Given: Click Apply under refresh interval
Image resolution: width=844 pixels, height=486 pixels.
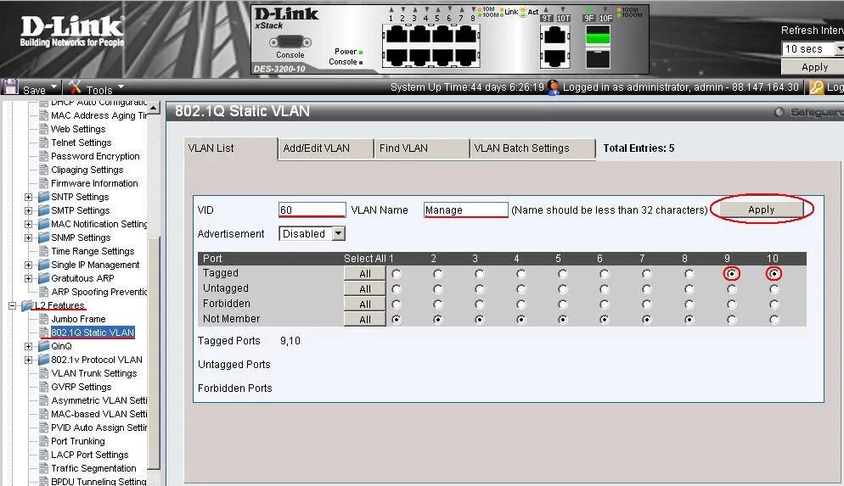Looking at the screenshot, I should pos(813,67).
